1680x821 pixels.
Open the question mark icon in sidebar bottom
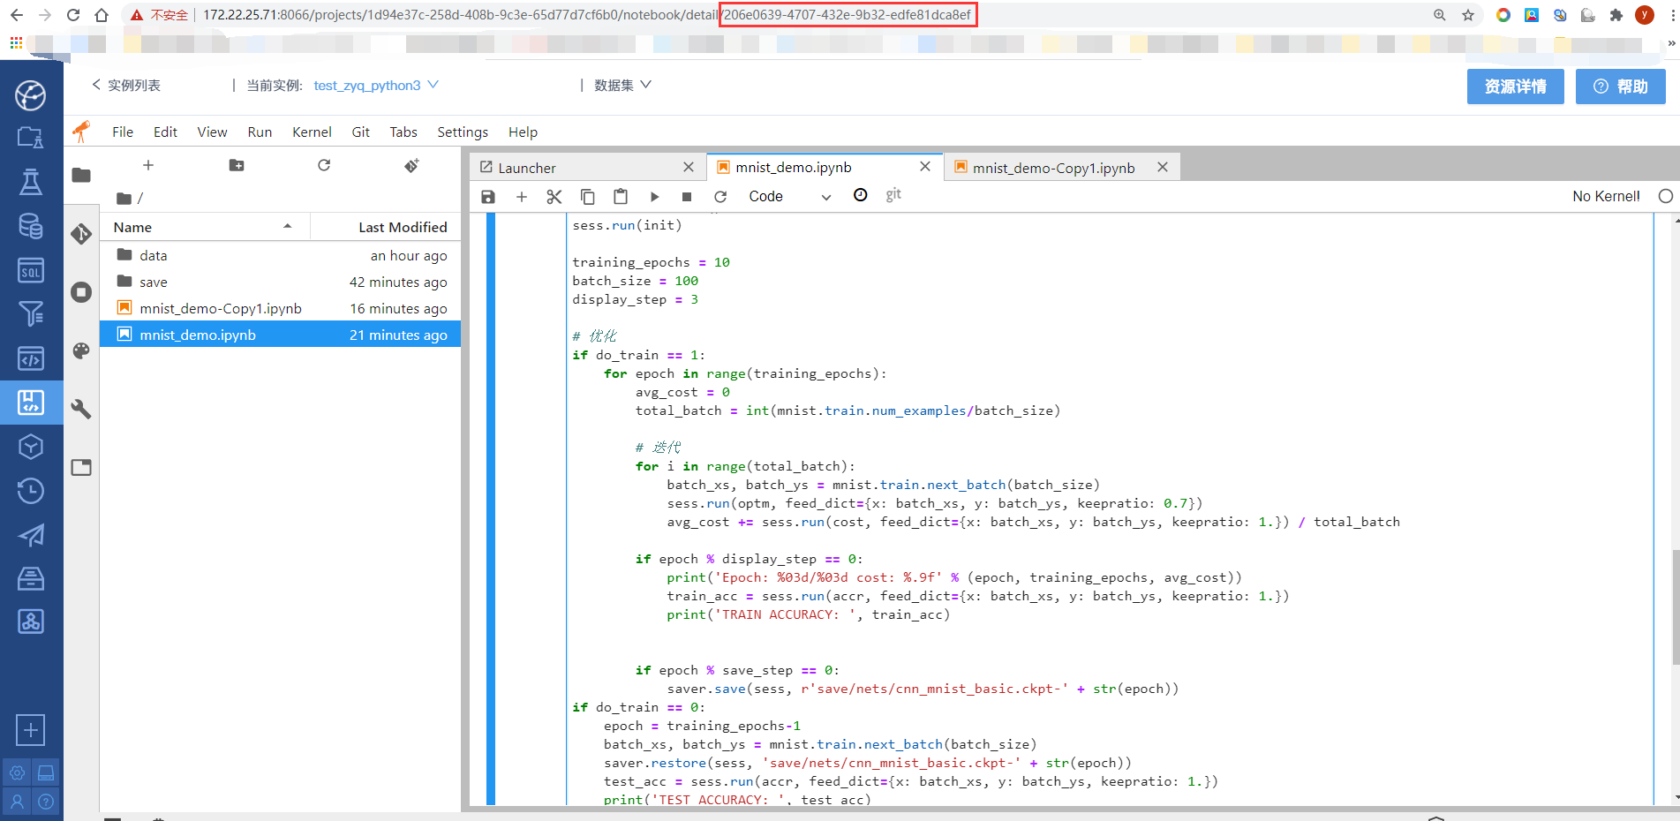tap(46, 802)
